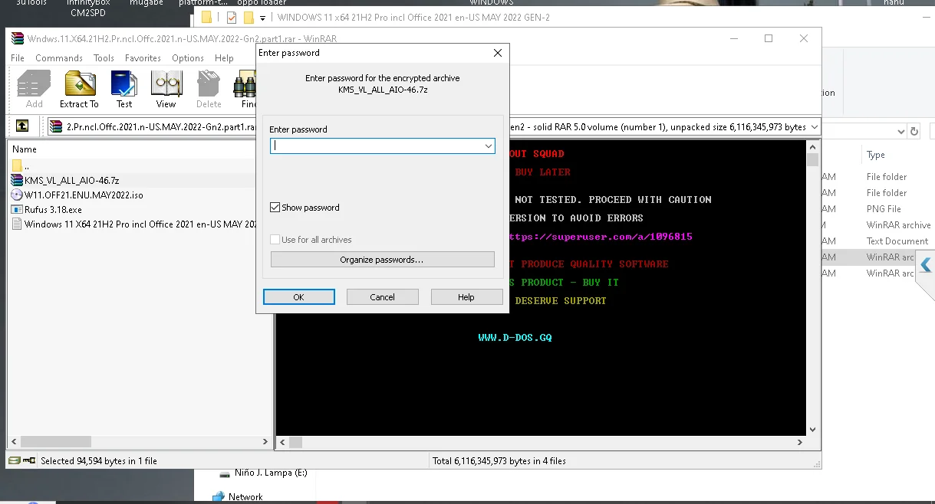The image size is (935, 504).
Task: Click the Add toolbar icon in WinRAR
Action: [x=34, y=89]
